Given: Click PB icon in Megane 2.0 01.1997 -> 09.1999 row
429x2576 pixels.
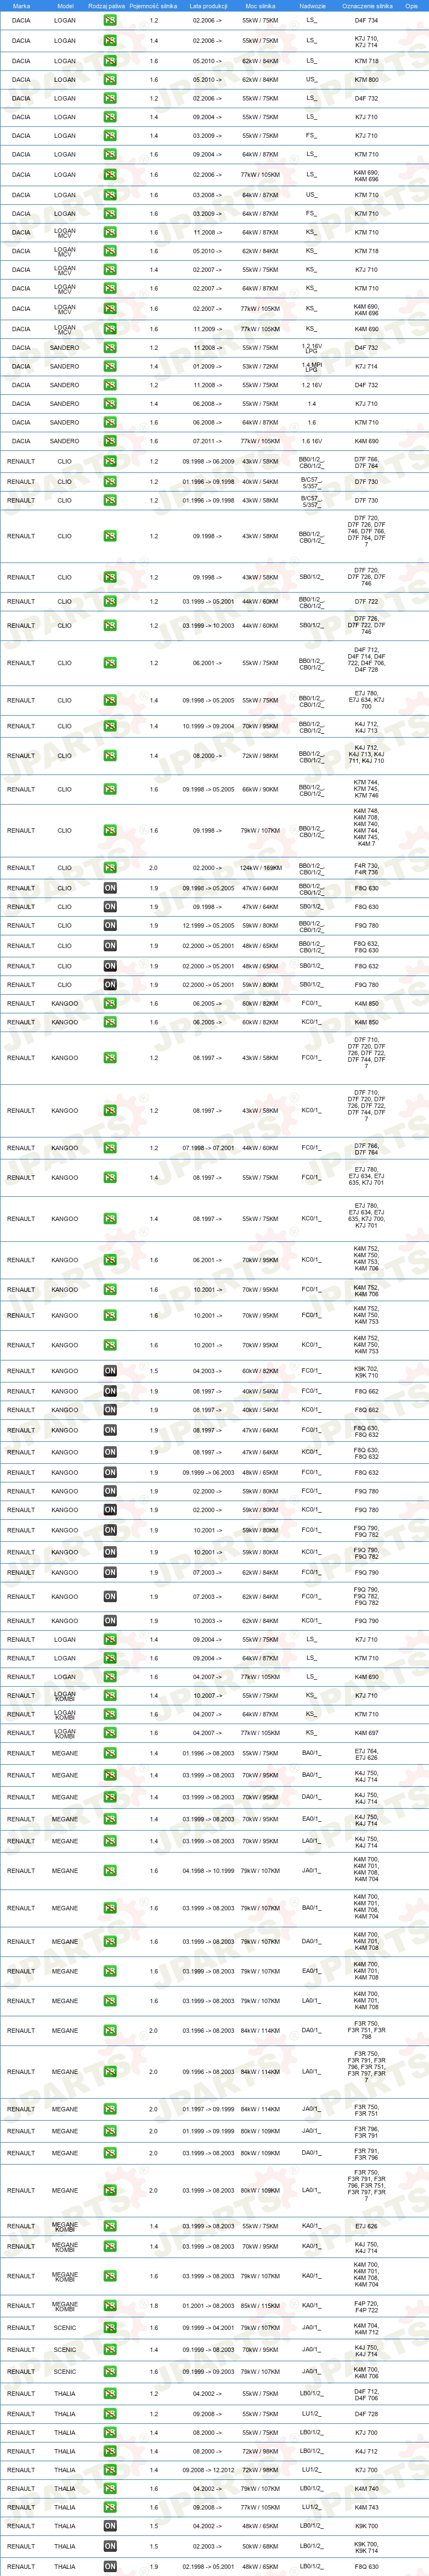Looking at the screenshot, I should pos(110,2109).
